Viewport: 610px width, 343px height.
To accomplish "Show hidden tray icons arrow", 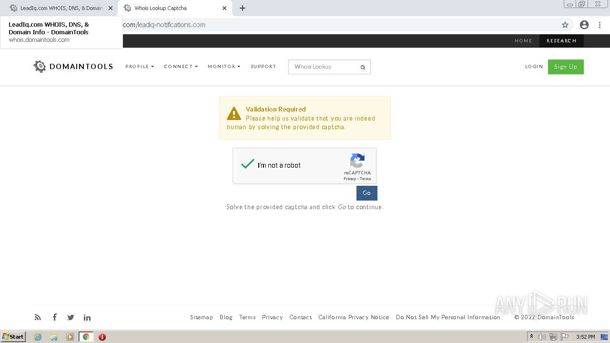I will click(531, 337).
